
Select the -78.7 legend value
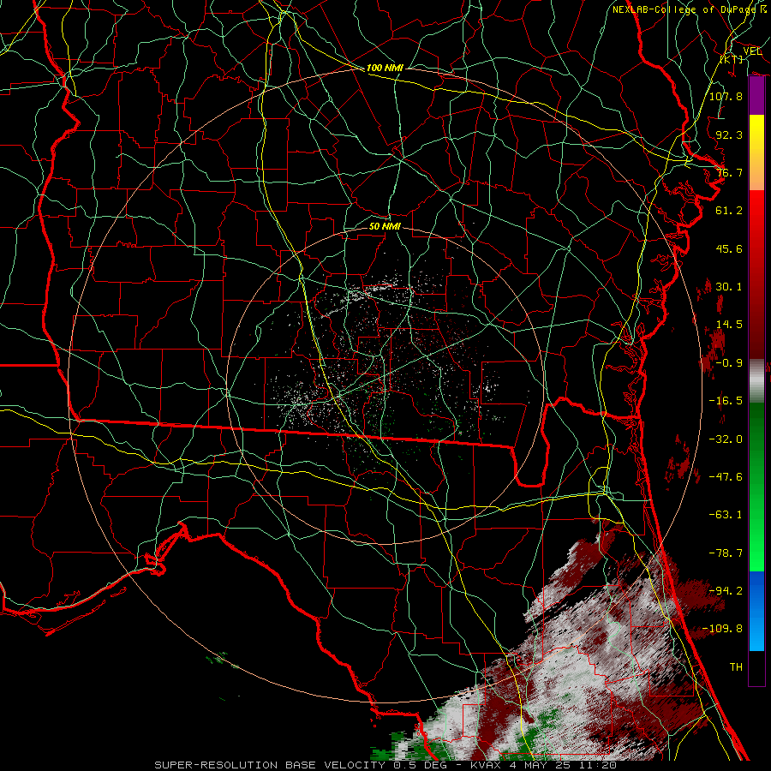[726, 553]
